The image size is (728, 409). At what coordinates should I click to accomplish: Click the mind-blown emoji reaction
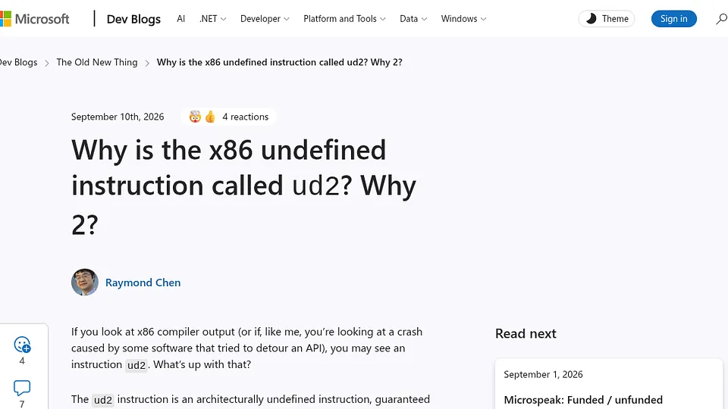pyautogui.click(x=195, y=117)
